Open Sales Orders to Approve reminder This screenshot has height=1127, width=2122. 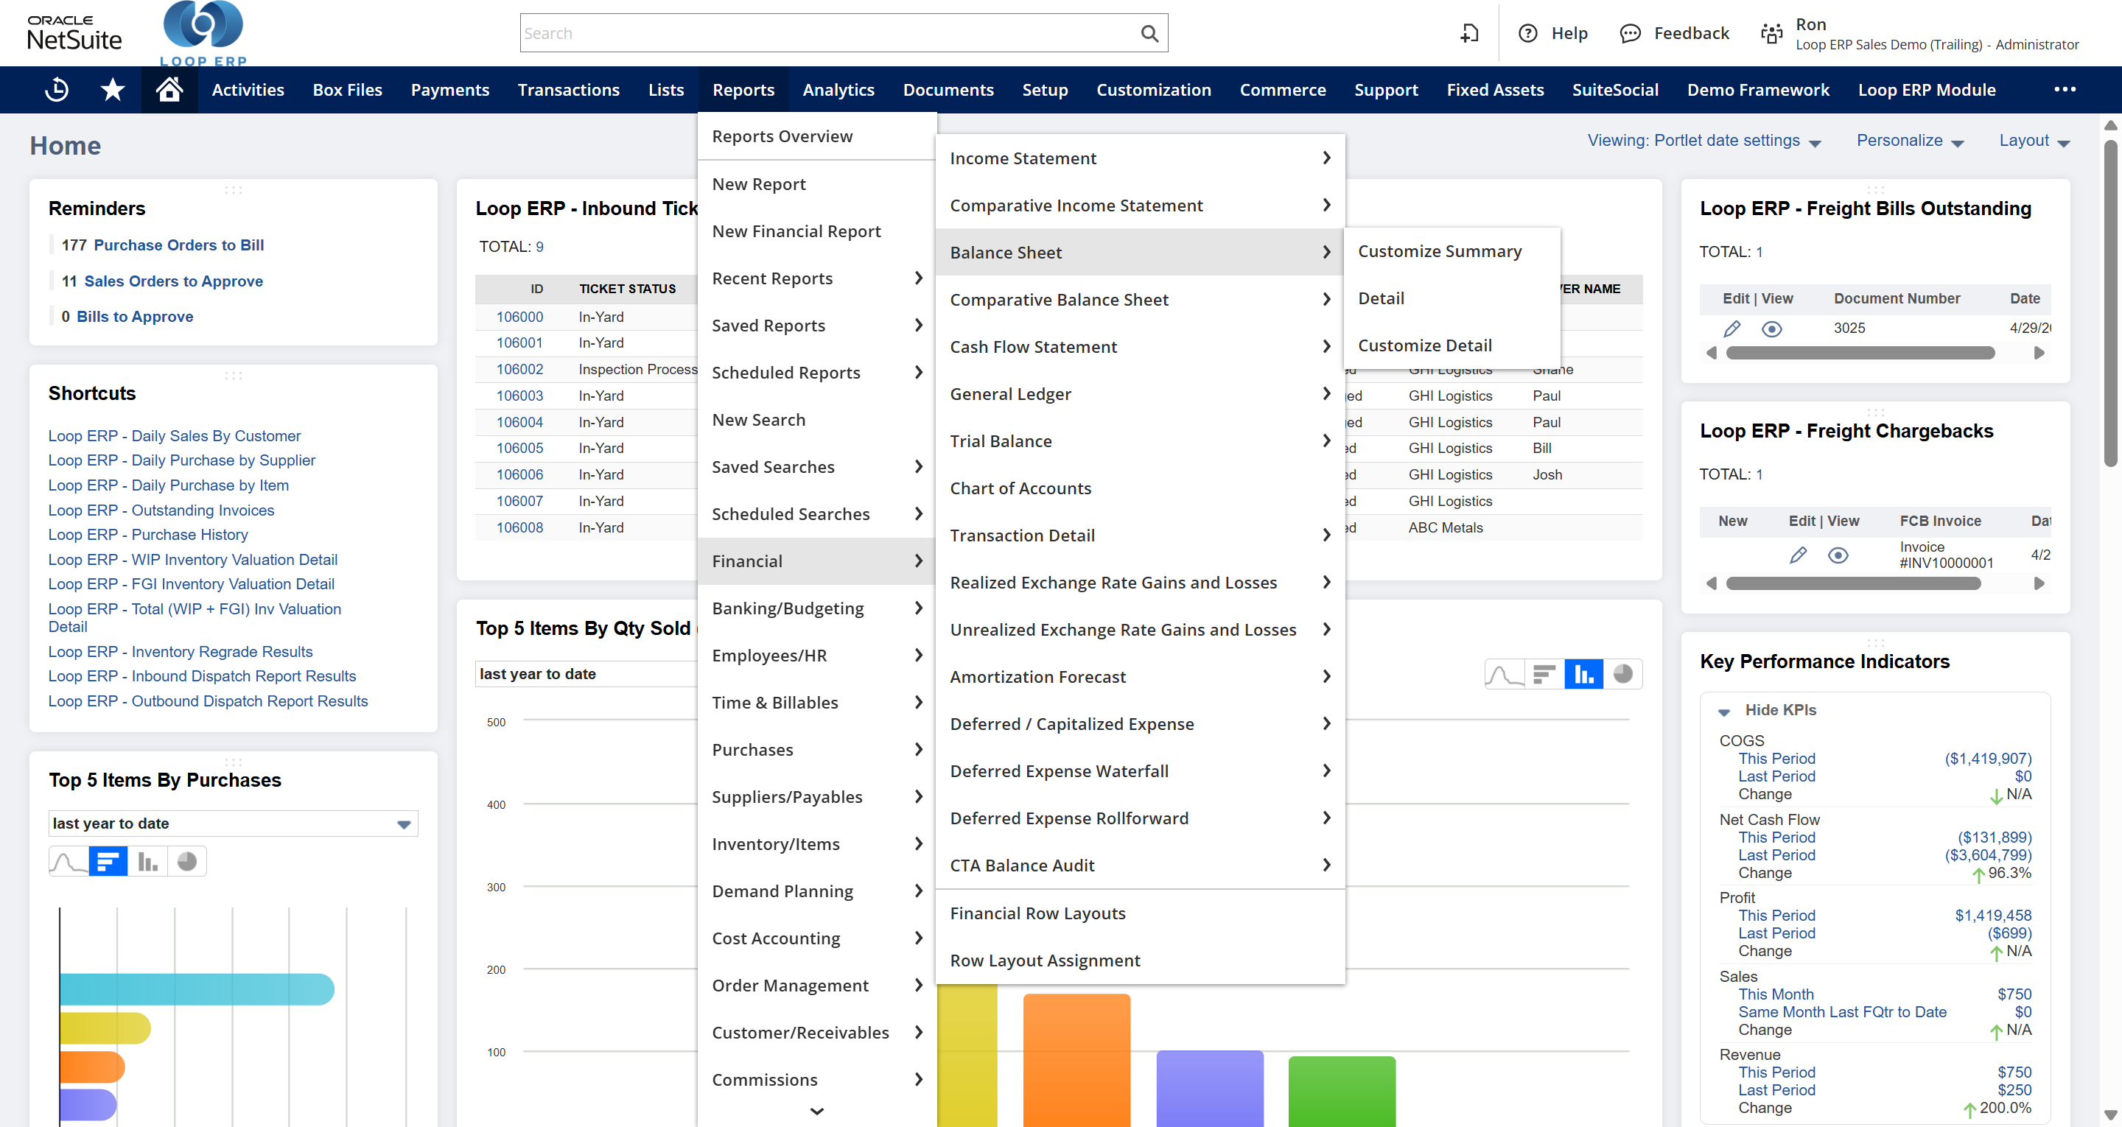point(173,281)
